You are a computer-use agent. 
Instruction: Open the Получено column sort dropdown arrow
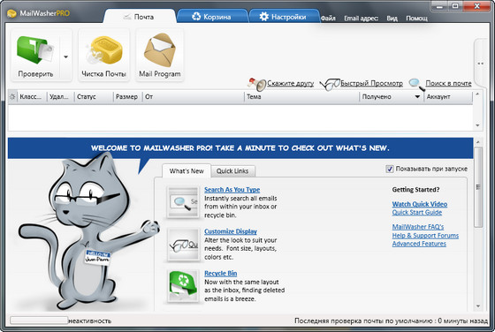point(417,97)
